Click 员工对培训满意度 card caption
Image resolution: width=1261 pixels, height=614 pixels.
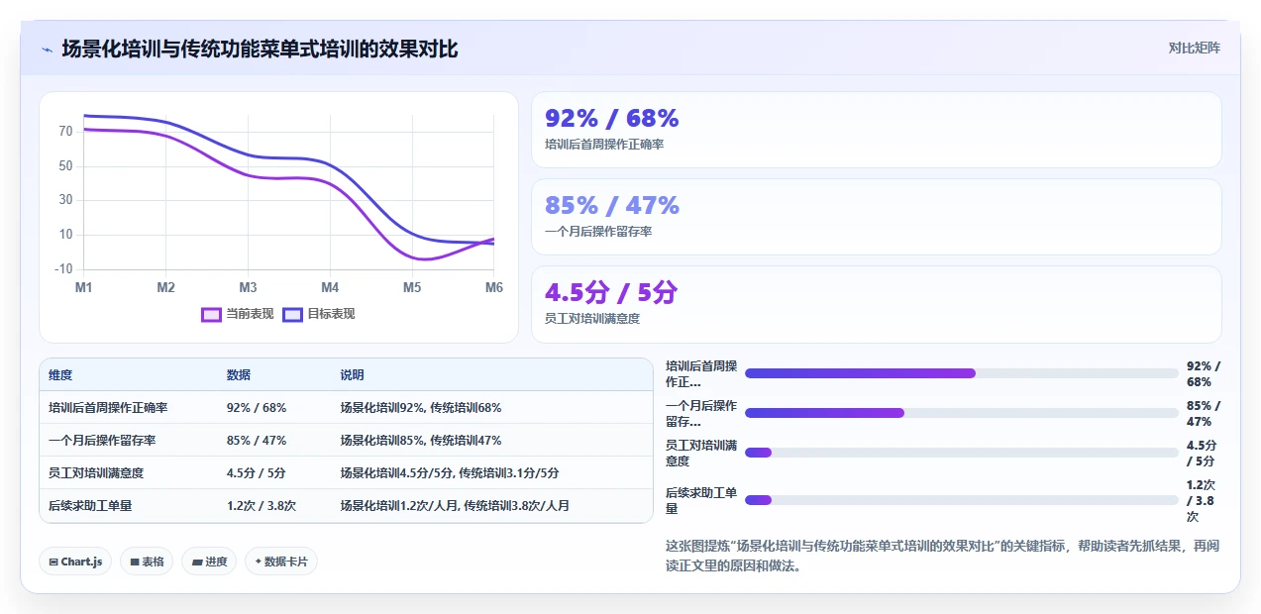click(592, 319)
